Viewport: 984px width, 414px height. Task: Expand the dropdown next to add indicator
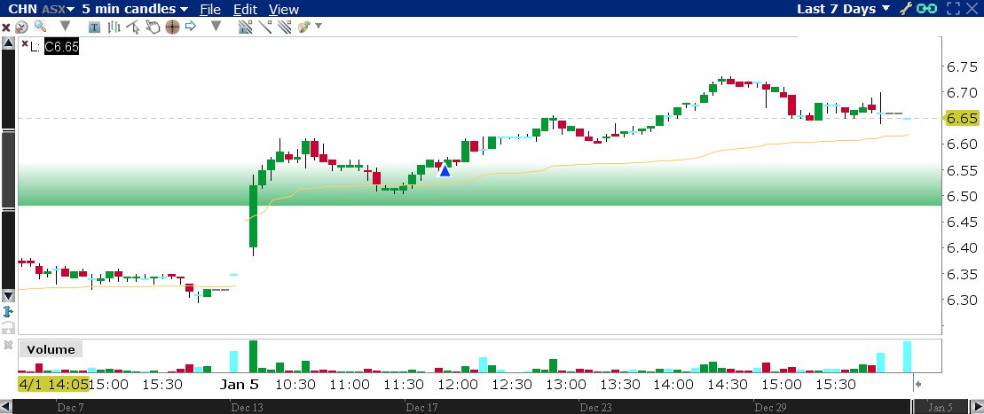point(319,27)
